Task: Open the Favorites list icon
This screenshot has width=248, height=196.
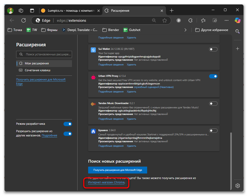Action: coord(203,20)
